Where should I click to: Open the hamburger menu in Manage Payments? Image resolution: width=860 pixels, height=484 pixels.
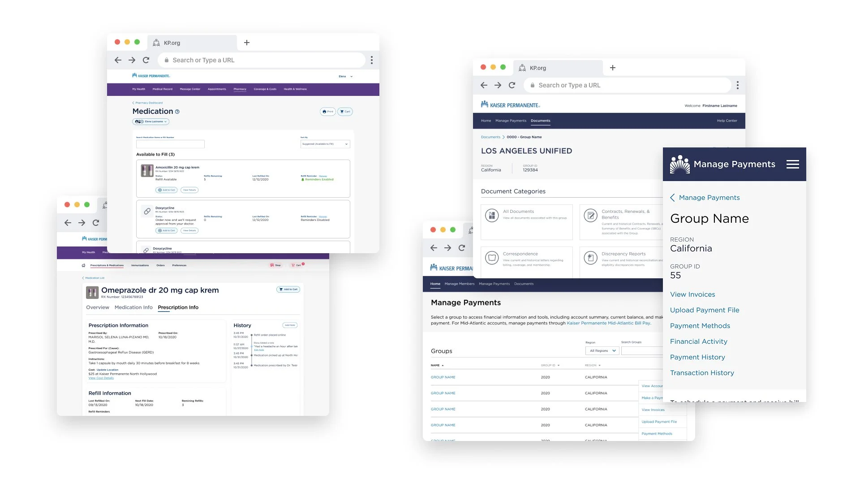(792, 164)
